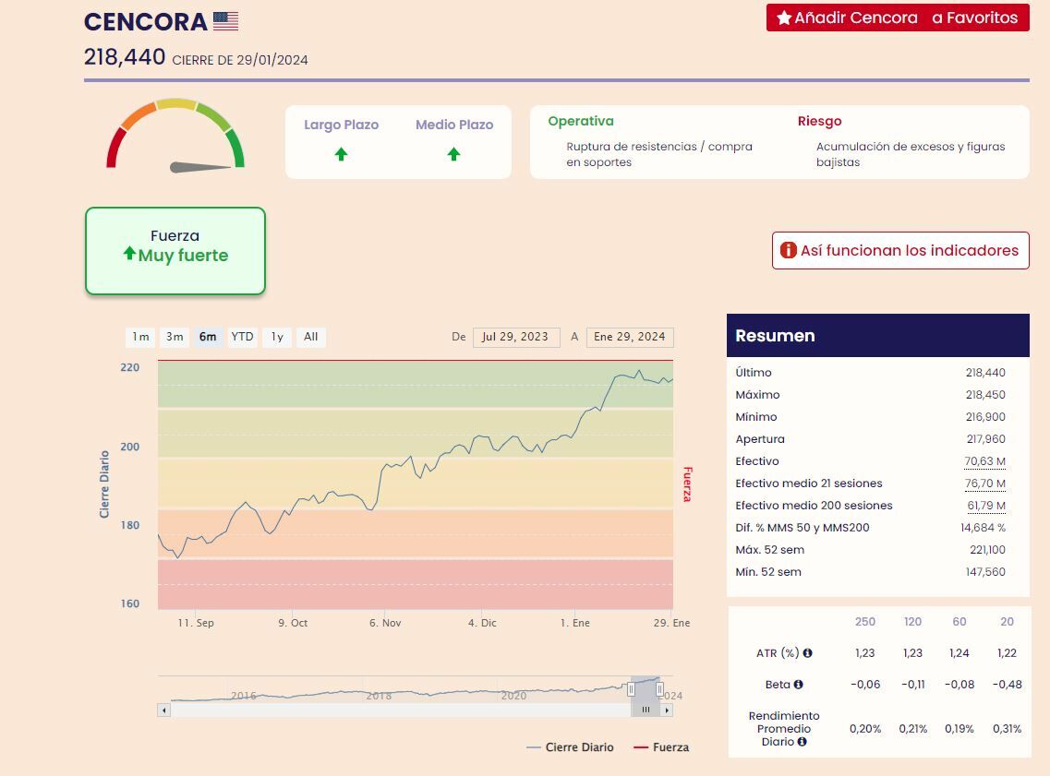
Task: Click the 9. Oct axis label
Action: 293,623
